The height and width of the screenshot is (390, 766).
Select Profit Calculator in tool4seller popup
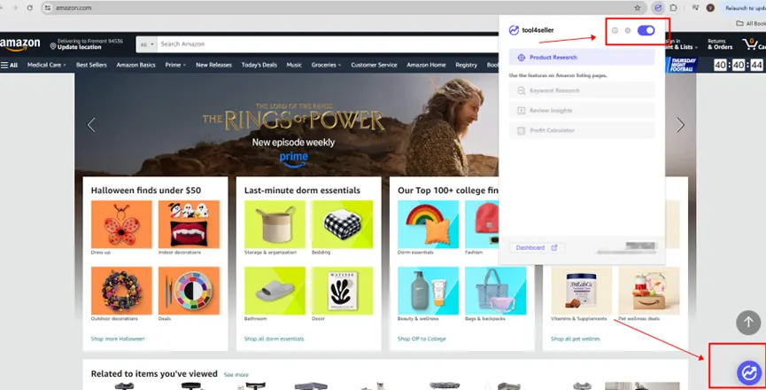click(x=582, y=130)
